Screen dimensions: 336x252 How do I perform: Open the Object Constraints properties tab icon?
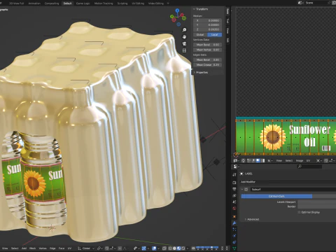[234, 242]
